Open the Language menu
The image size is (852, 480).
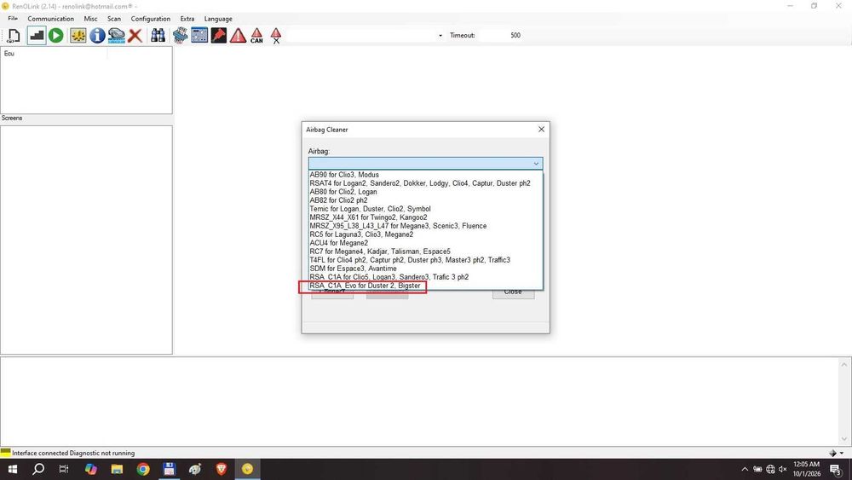(x=218, y=19)
